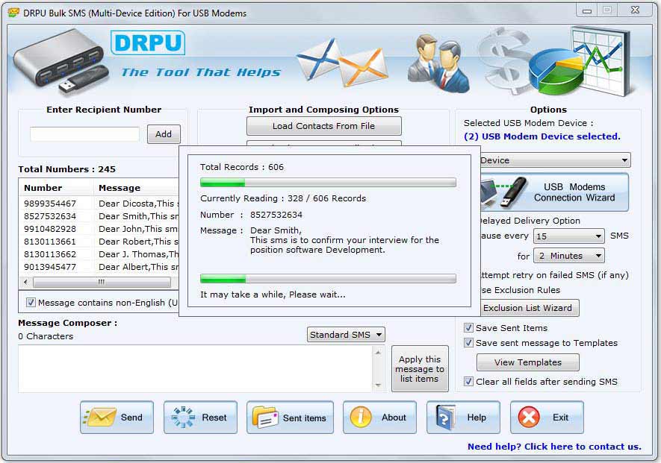Open the 2 Minutes duration dropdown

(x=568, y=256)
